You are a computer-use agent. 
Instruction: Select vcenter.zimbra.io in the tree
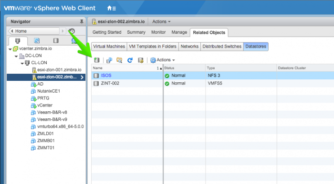tap(35, 48)
